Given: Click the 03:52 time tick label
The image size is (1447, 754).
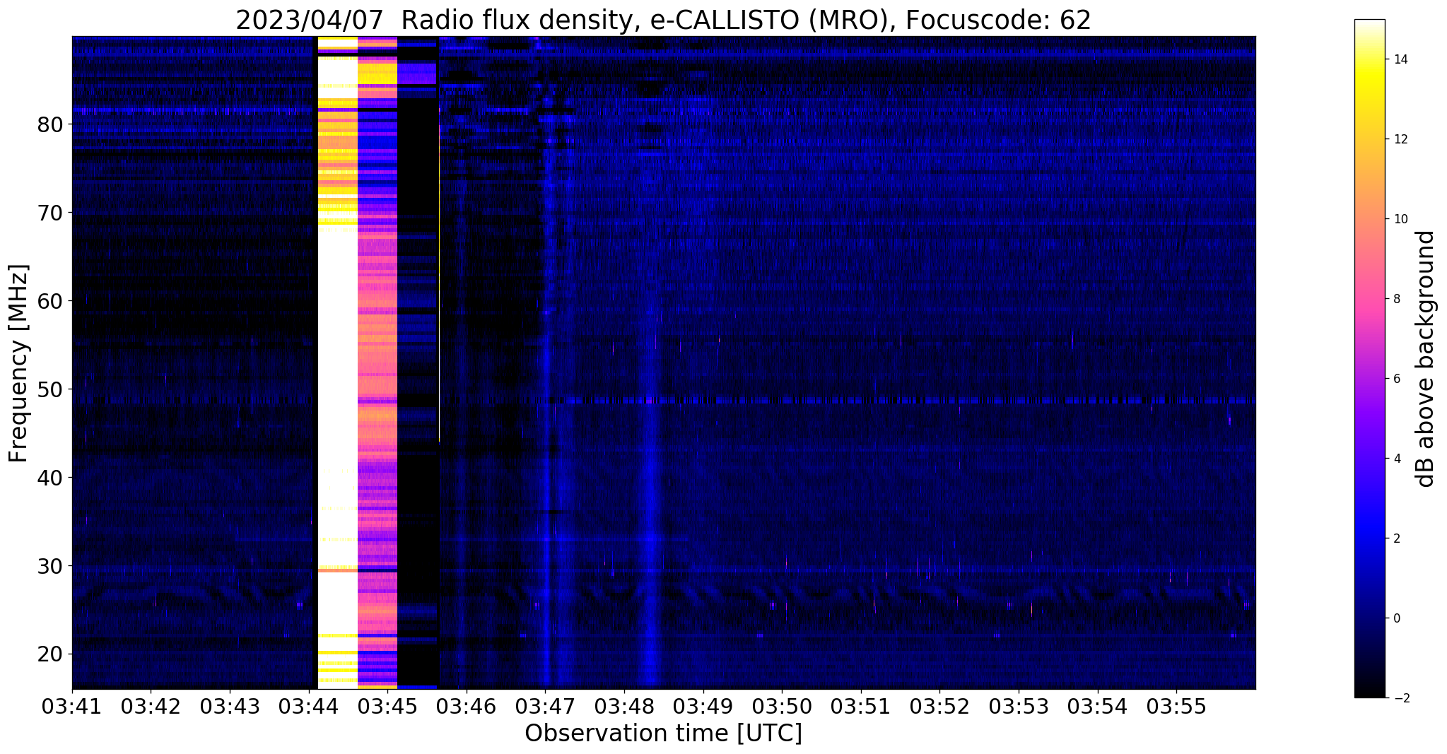Looking at the screenshot, I should coord(940,707).
